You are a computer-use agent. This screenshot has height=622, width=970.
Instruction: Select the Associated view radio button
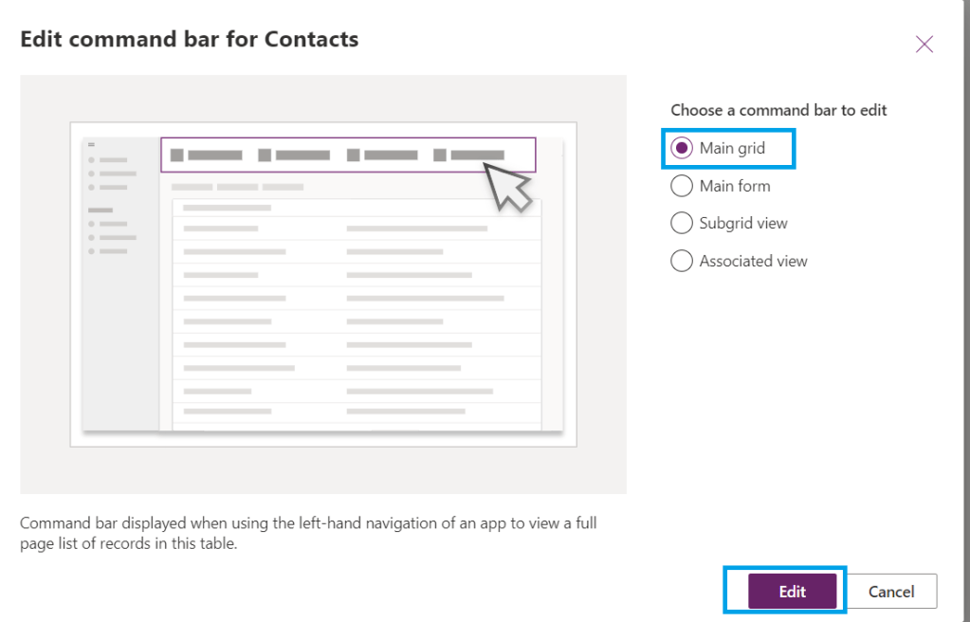pos(682,261)
